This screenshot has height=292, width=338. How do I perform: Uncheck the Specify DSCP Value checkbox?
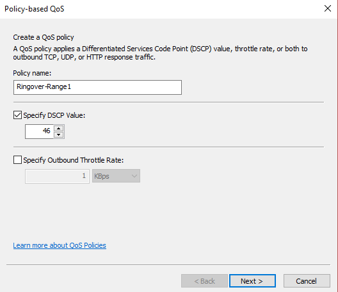tap(17, 115)
